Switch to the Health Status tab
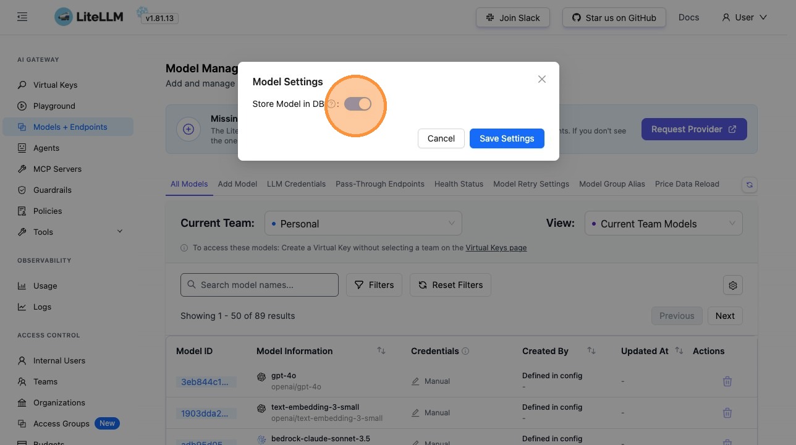This screenshot has width=796, height=445. coord(459,184)
